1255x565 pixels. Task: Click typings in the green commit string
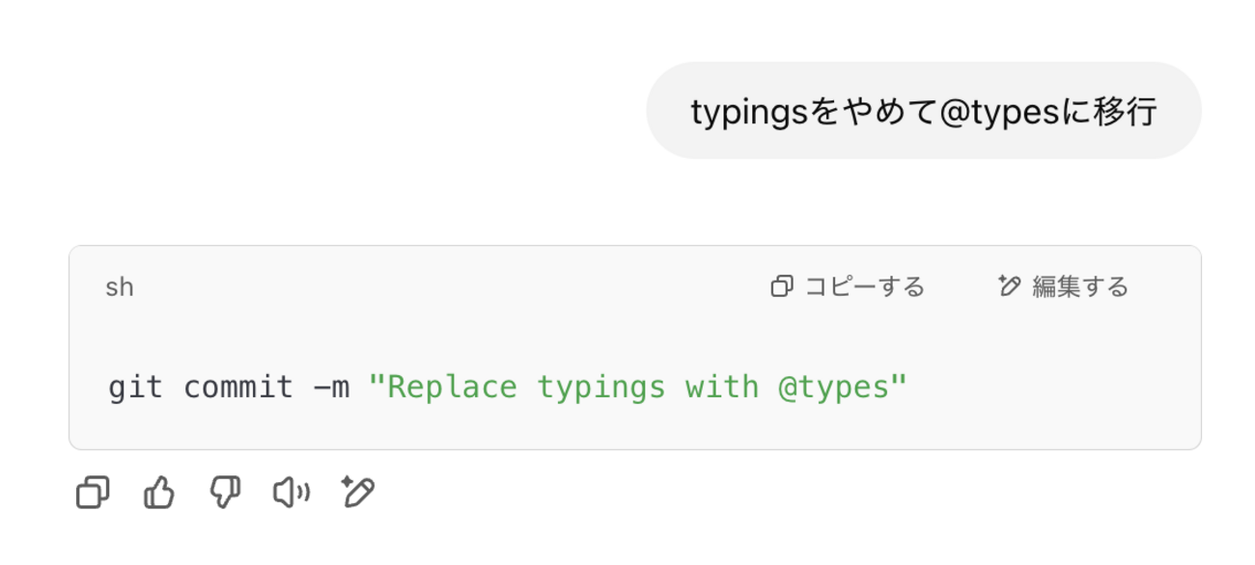(601, 389)
